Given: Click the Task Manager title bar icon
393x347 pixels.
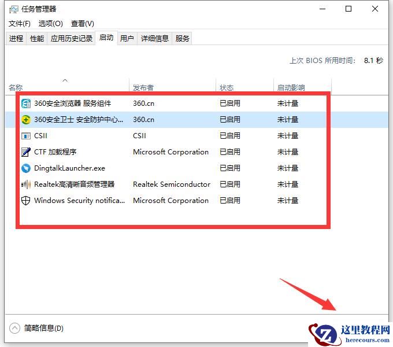Looking at the screenshot, I should point(14,9).
